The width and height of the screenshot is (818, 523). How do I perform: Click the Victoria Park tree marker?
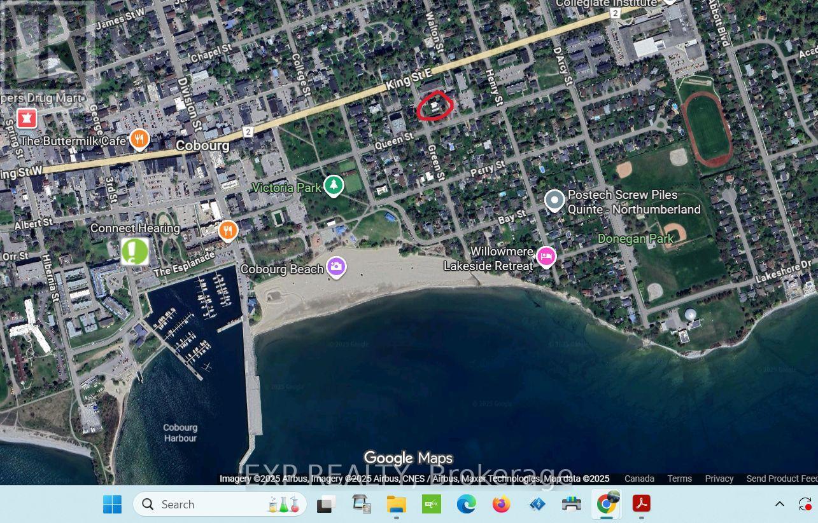coord(333,186)
